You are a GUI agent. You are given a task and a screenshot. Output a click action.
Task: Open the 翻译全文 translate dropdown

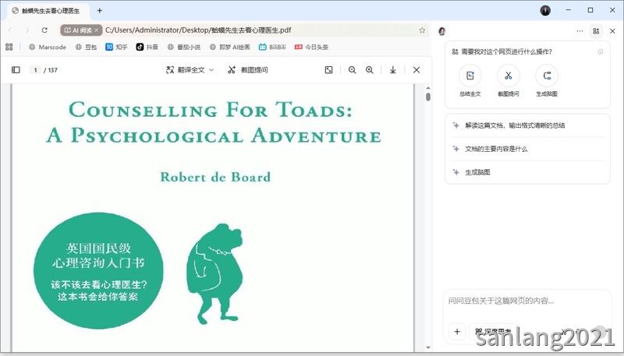(x=190, y=70)
